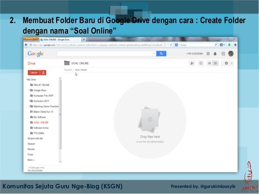Expand the More menu

31,160
